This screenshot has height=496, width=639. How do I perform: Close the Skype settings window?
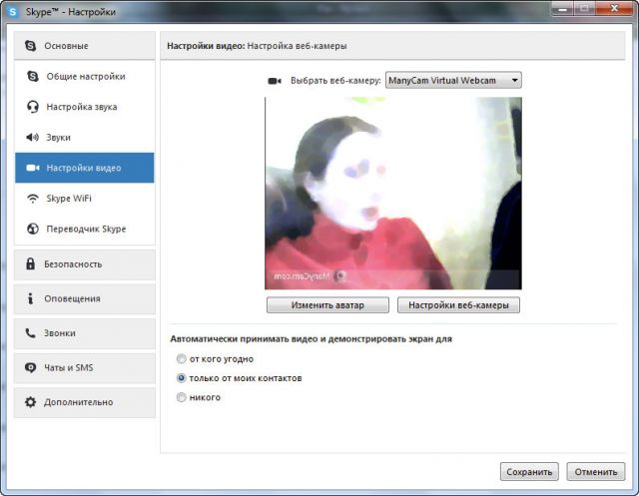614,9
